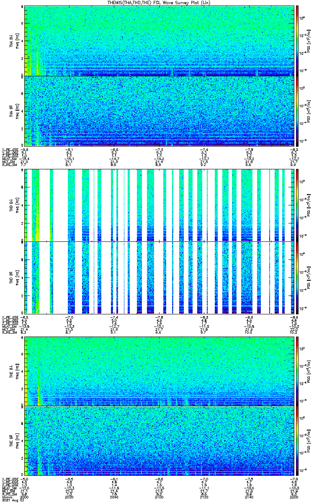Click the 2000 time label at bottom
314x503 pixels.
click(x=24, y=496)
